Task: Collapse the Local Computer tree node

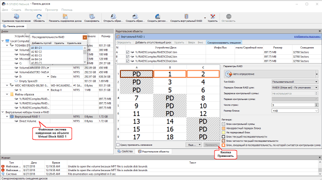Action: pos(3,41)
